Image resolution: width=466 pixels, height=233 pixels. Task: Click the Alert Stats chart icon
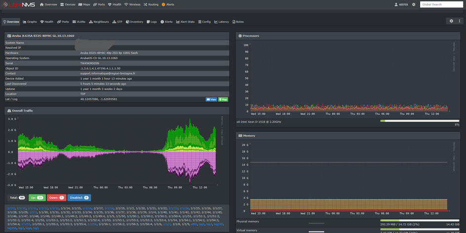point(178,22)
